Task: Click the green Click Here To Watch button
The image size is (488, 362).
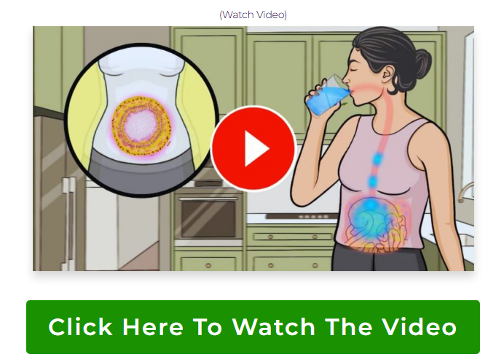Action: (x=253, y=327)
